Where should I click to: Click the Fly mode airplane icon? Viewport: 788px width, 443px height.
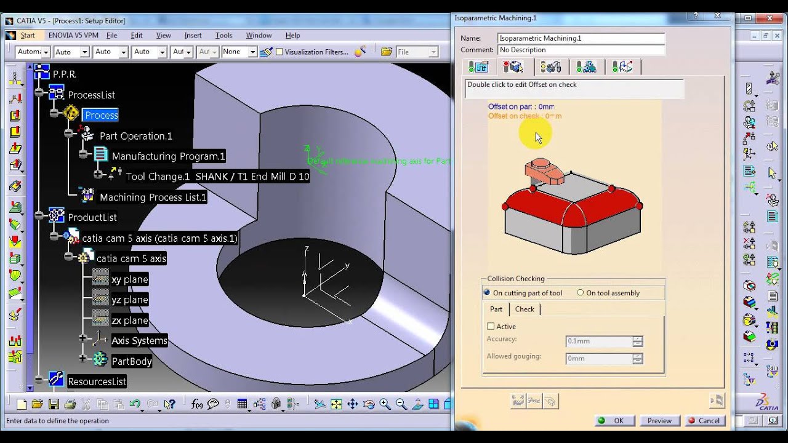point(320,404)
